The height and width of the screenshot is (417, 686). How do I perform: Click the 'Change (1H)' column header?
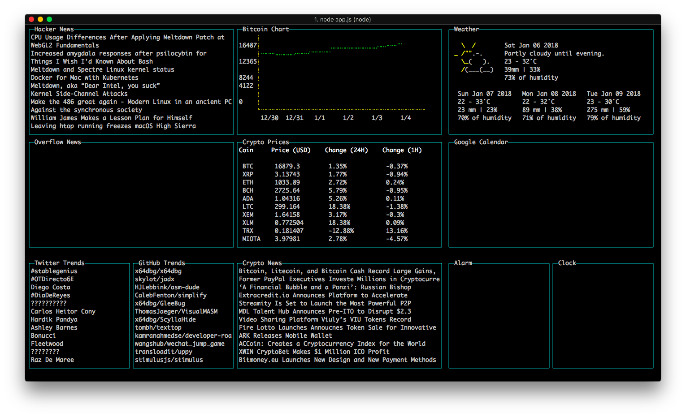(402, 150)
